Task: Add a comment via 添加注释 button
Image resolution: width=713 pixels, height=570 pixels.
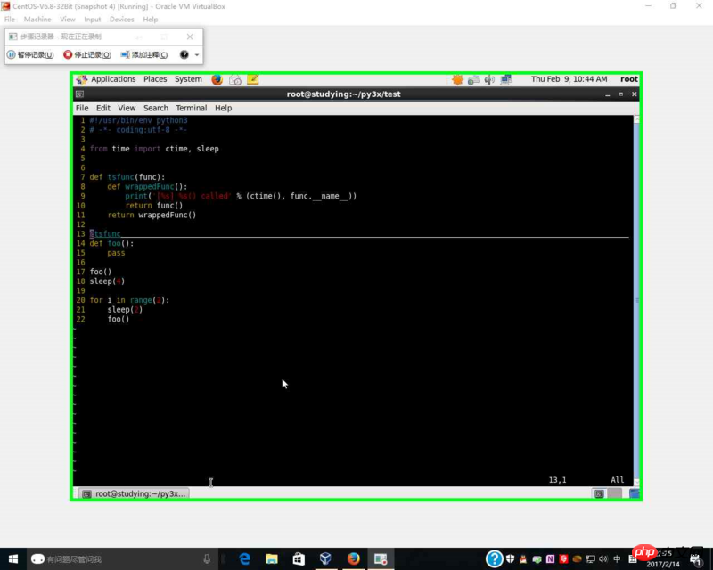Action: click(x=144, y=55)
